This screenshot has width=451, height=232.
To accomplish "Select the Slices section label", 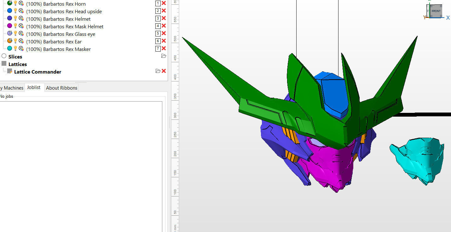I will click(x=15, y=57).
